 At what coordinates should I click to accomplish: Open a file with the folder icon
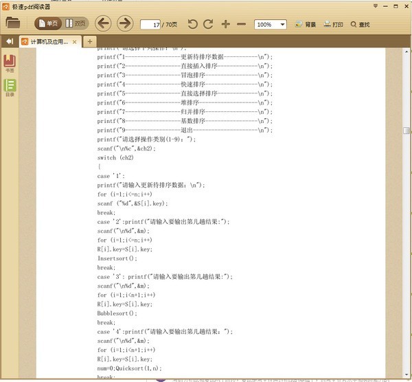click(x=12, y=23)
